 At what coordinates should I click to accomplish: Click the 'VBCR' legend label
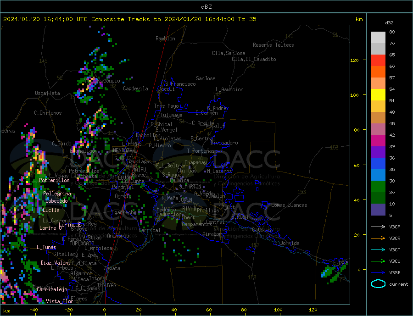tap(395, 238)
